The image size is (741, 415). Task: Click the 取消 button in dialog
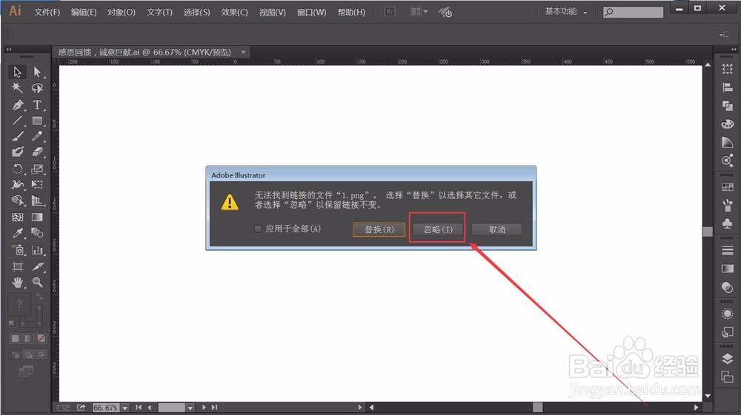[496, 229]
